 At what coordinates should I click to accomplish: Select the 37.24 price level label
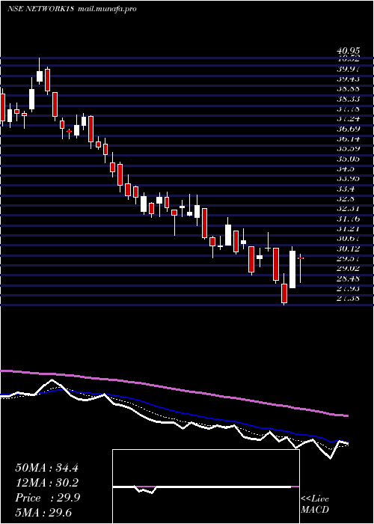(348, 118)
